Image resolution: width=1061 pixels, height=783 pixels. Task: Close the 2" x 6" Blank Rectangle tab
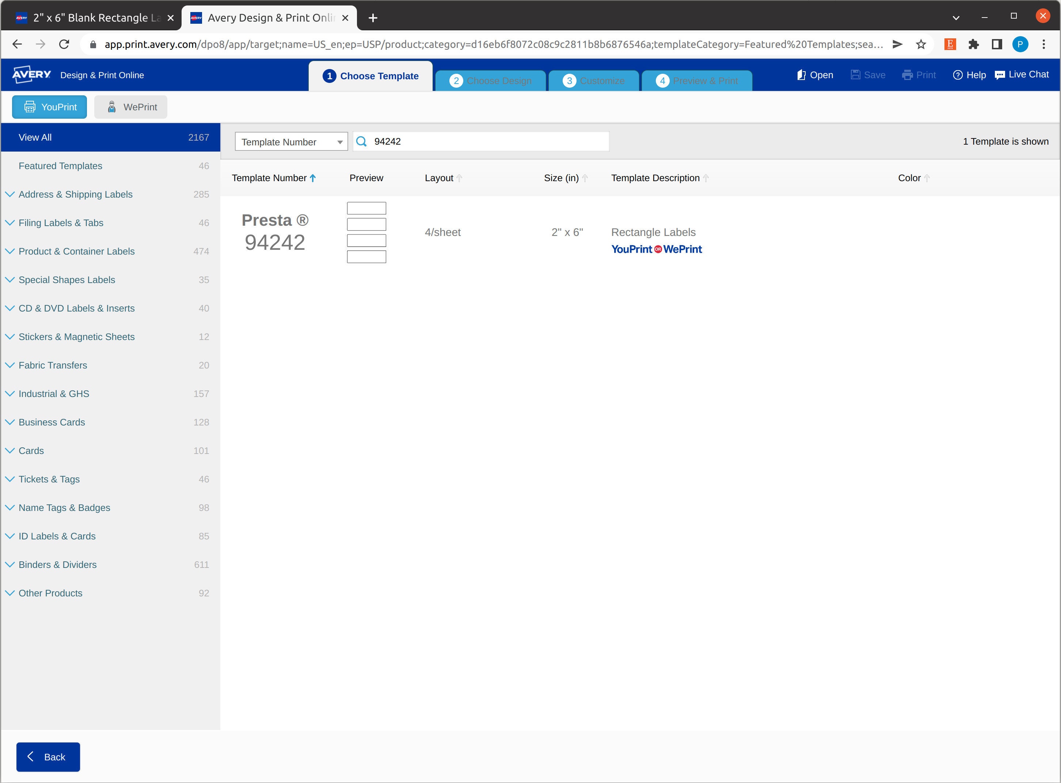click(x=171, y=18)
